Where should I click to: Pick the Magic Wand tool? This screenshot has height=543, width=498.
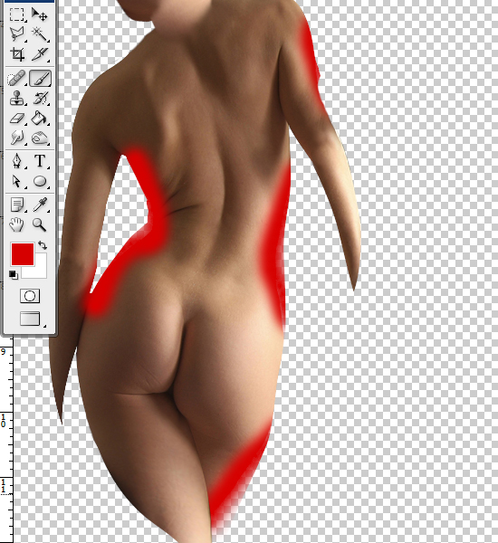coord(40,34)
